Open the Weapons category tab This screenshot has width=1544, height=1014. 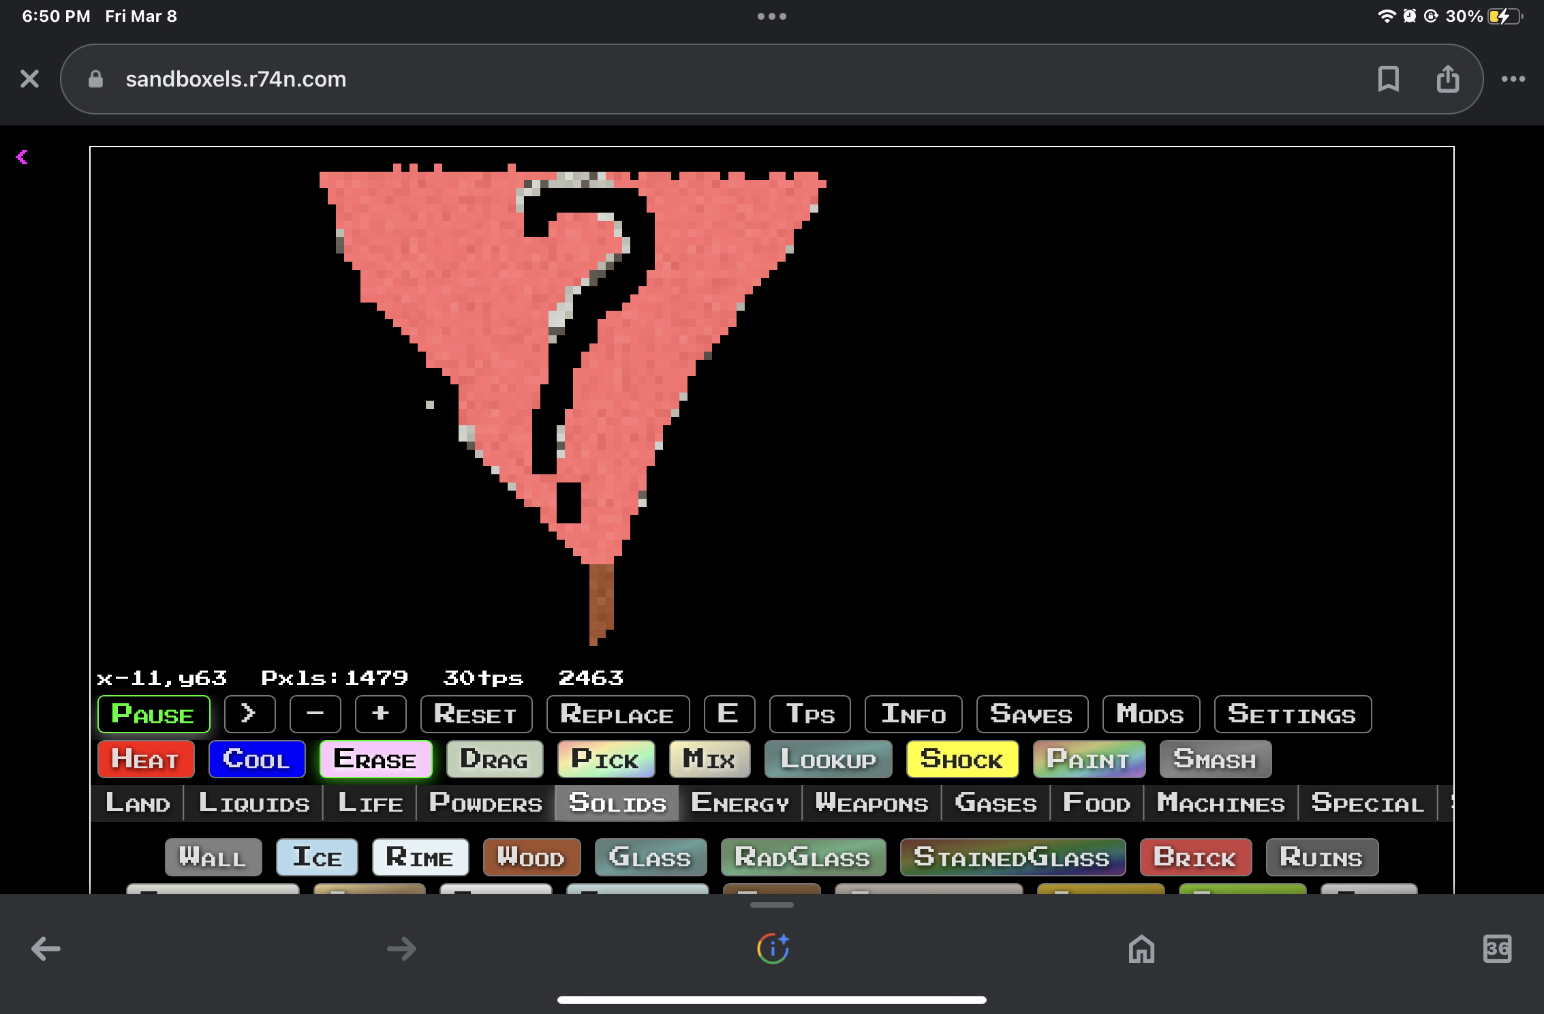click(x=871, y=803)
